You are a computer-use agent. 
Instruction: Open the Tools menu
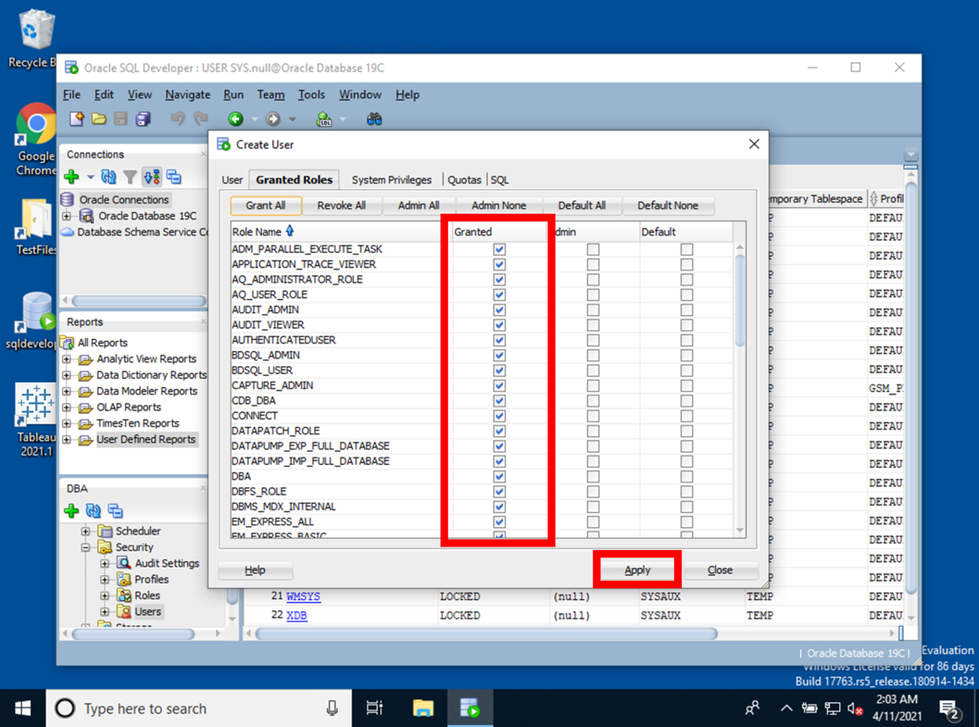(312, 95)
